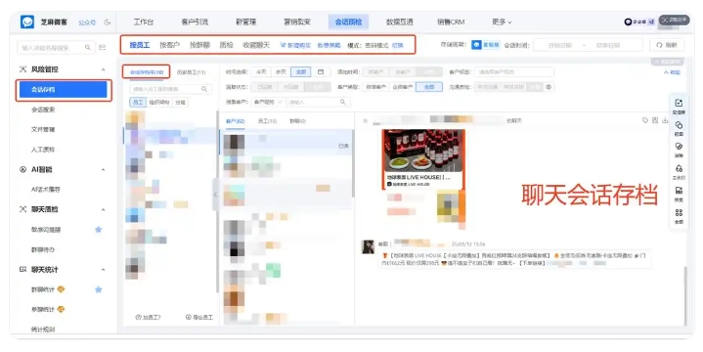Click the 企业版 badge icon in top bar
703x352 pixels.
[628, 22]
